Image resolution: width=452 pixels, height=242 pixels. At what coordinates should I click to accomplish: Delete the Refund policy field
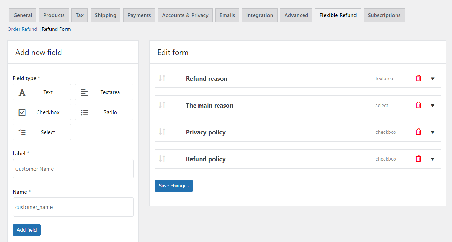click(419, 159)
